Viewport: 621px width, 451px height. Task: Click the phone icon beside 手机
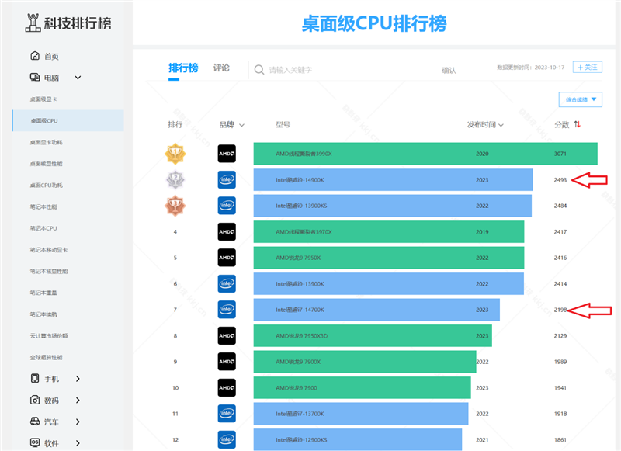tap(35, 378)
